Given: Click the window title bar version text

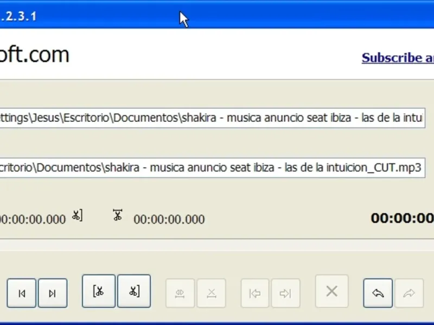Looking at the screenshot, I should [18, 16].
